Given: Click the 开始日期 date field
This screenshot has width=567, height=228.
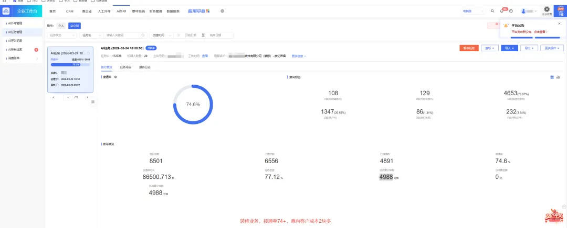Looking at the screenshot, I should (x=190, y=36).
